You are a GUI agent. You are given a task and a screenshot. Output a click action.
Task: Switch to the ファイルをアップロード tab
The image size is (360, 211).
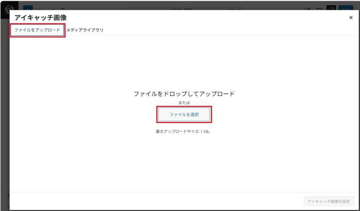point(37,30)
